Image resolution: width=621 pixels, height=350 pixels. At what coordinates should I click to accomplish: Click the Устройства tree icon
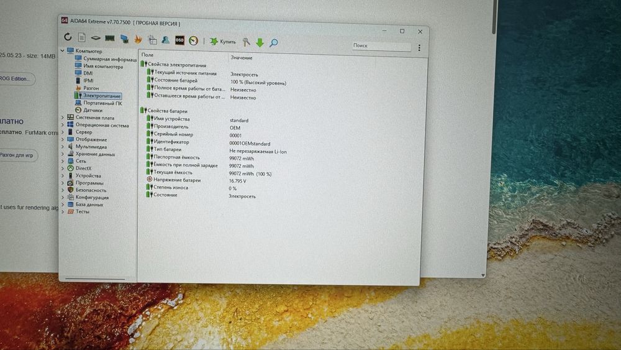71,175
